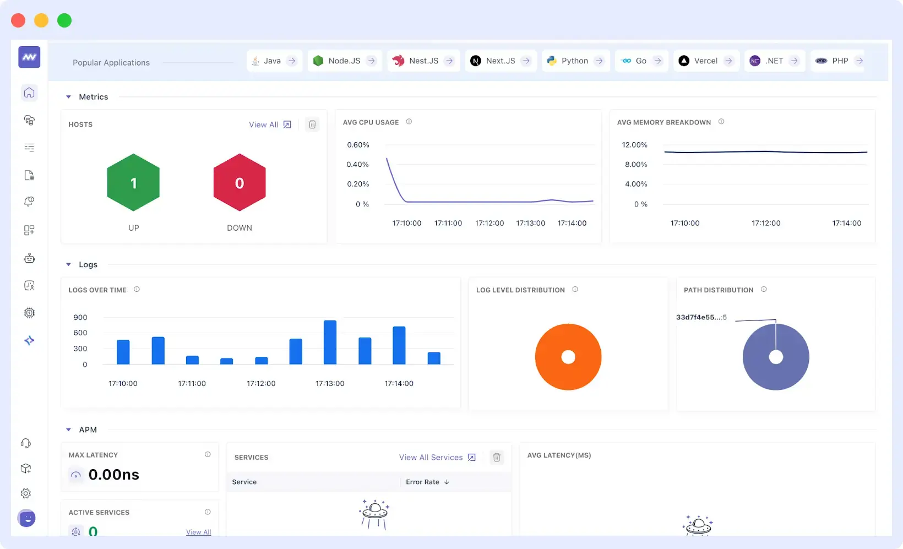Screen dimensions: 903x549
Task: Click the sparkle AI icon in sidebar
Action: click(29, 340)
